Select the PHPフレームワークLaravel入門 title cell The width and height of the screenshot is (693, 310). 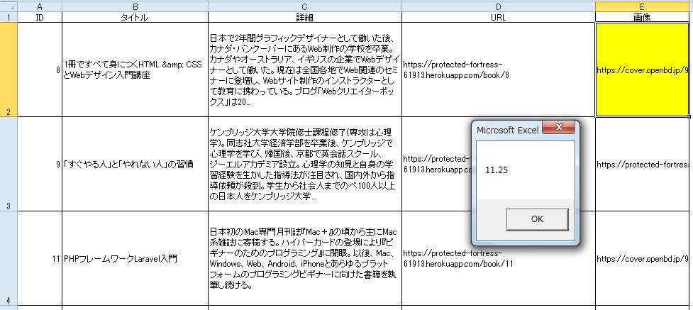tap(135, 258)
